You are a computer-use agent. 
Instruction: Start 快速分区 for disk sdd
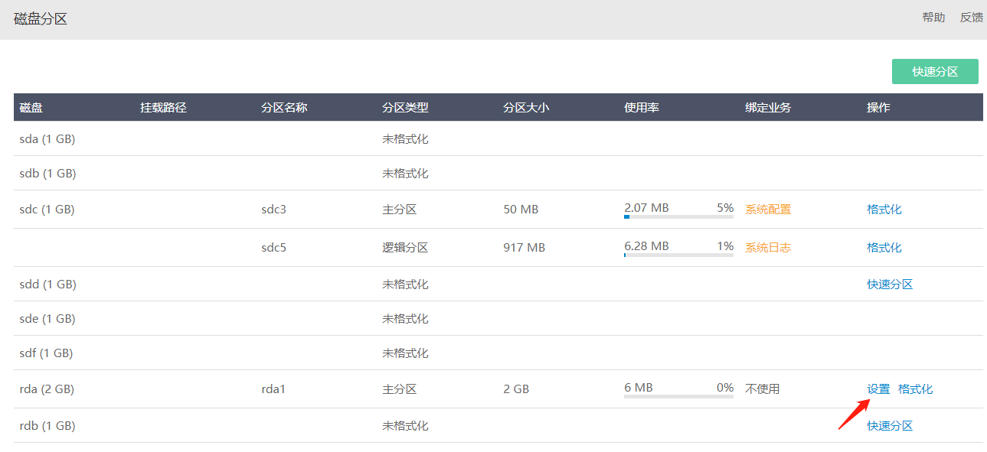click(x=890, y=284)
